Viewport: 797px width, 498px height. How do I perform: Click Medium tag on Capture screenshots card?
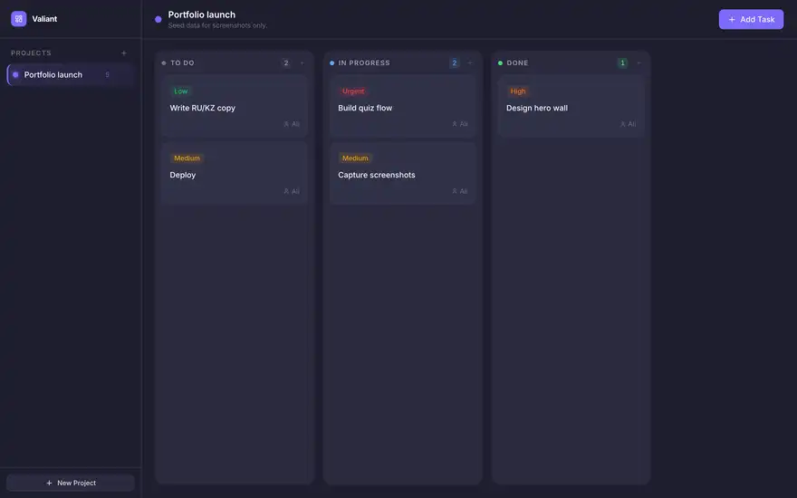point(355,158)
